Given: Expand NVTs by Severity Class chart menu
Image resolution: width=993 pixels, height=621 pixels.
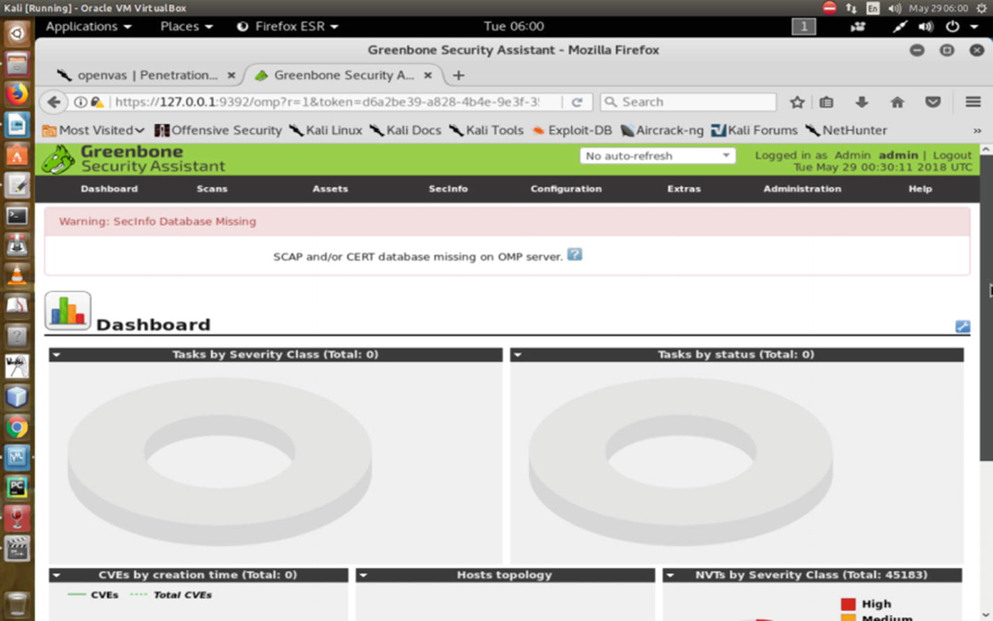Looking at the screenshot, I should [670, 575].
